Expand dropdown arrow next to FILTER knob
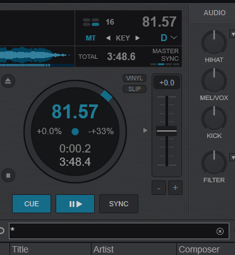This screenshot has height=255, width=235. click(232, 158)
